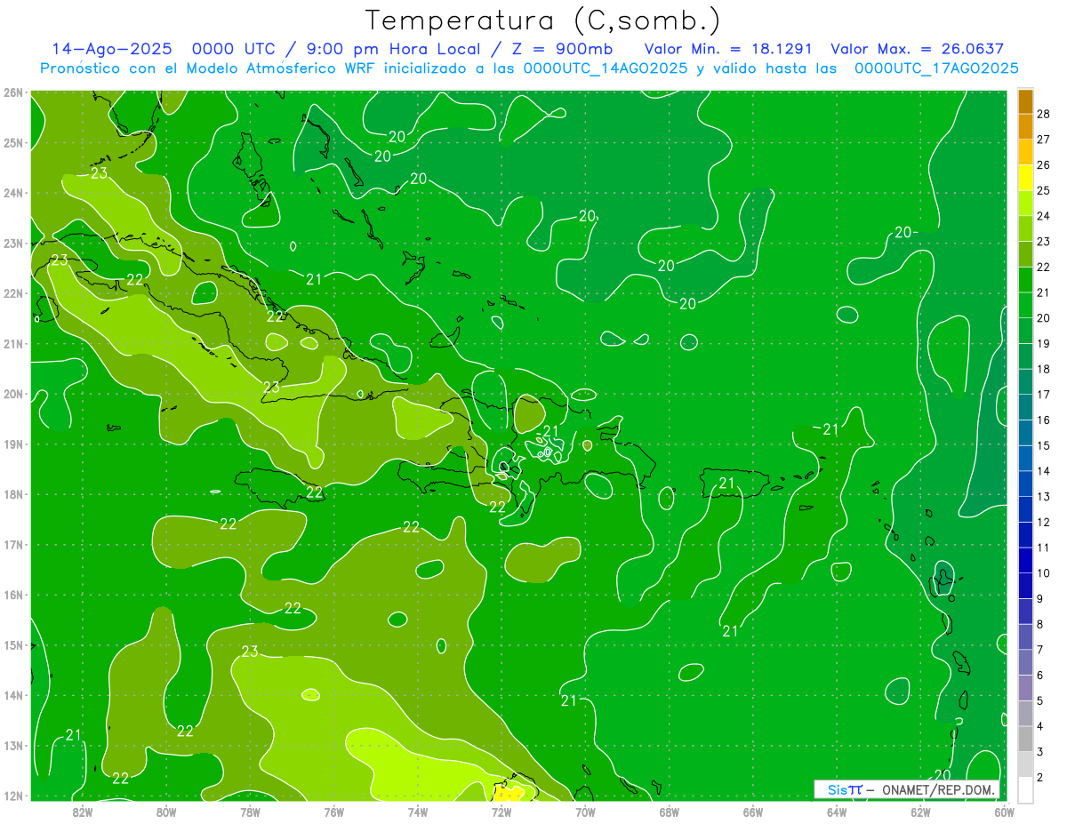The image size is (1067, 824).
Task: Click the 64W longitude axis label
Action: coord(837,812)
